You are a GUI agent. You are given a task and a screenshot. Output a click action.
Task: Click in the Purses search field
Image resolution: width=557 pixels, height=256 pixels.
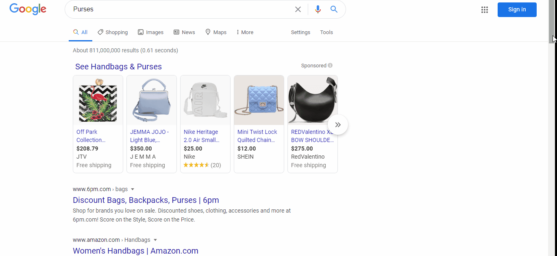click(179, 9)
